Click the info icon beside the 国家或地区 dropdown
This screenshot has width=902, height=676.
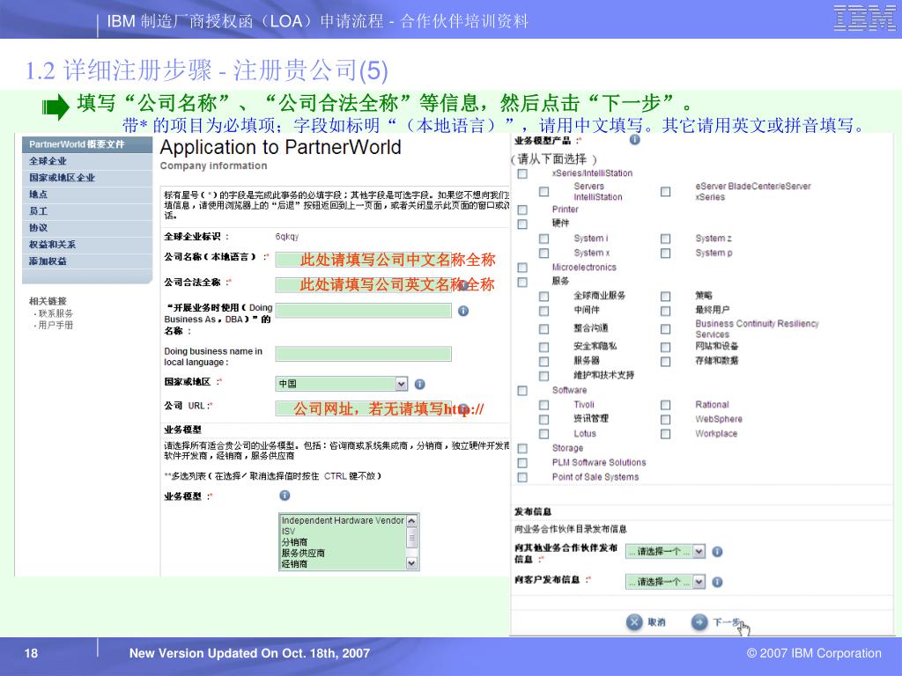click(420, 384)
